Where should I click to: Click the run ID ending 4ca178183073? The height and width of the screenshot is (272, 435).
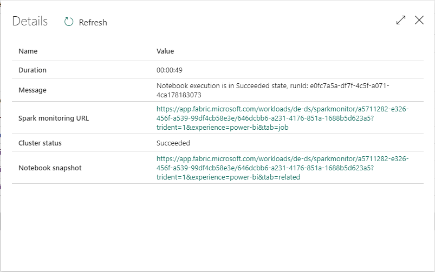[179, 95]
